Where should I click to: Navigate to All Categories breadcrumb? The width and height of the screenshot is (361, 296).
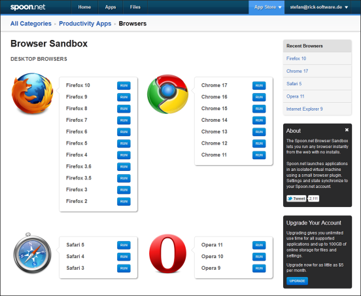[31, 24]
